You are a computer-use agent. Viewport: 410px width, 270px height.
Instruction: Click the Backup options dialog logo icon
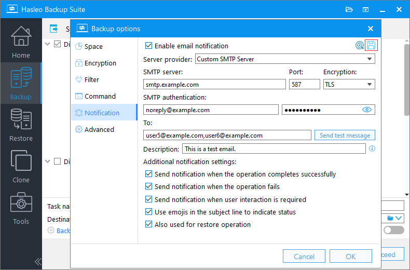82,28
